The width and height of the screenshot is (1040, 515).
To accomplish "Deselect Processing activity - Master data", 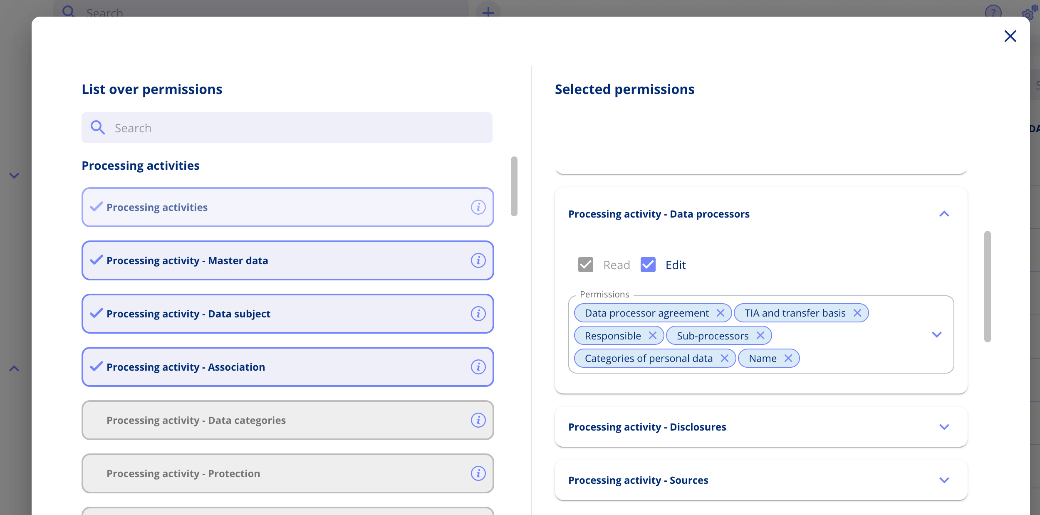I will point(287,260).
